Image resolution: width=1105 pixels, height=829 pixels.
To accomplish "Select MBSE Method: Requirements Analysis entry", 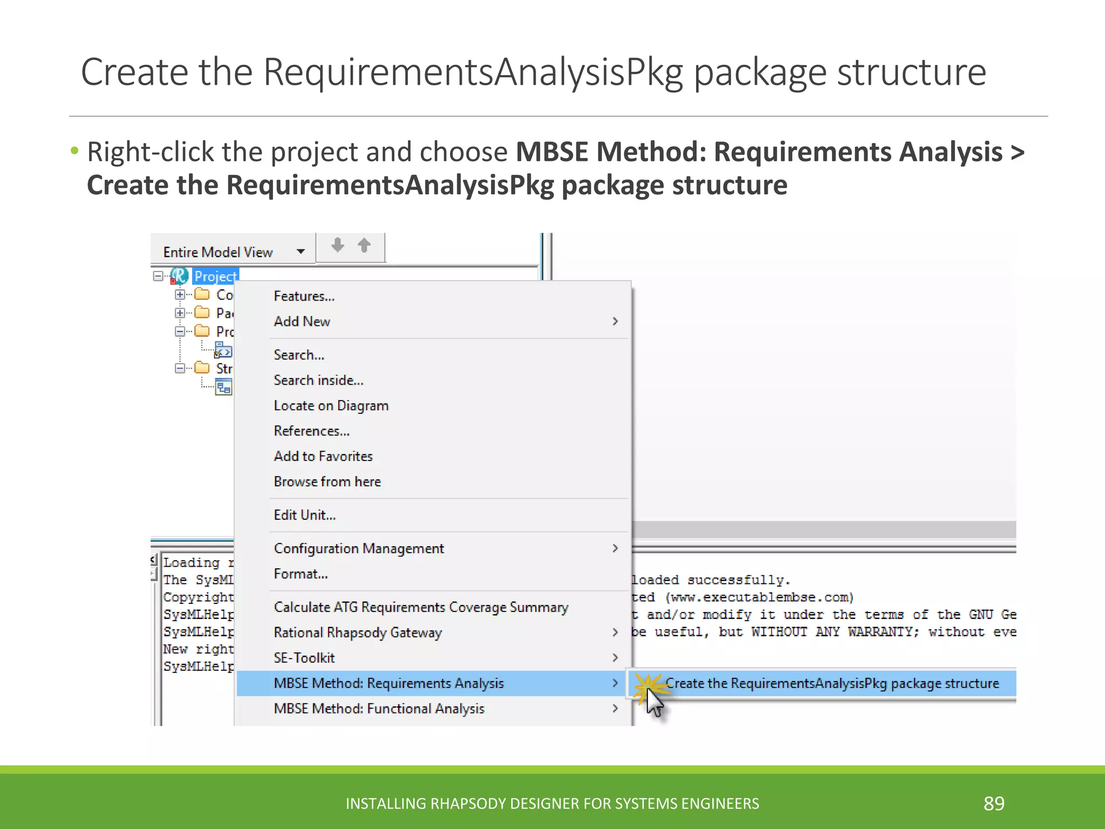I will point(434,683).
